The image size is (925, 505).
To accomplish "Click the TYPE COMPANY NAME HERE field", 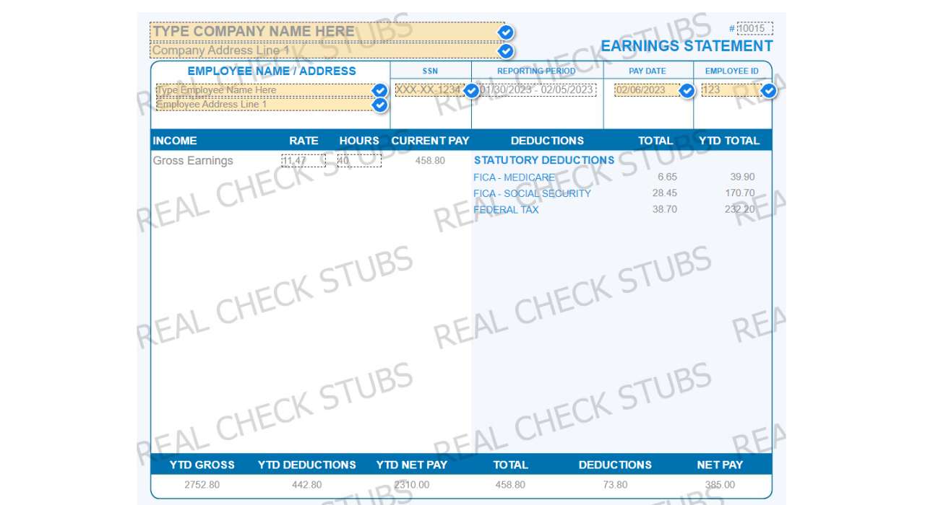I will 289,31.
